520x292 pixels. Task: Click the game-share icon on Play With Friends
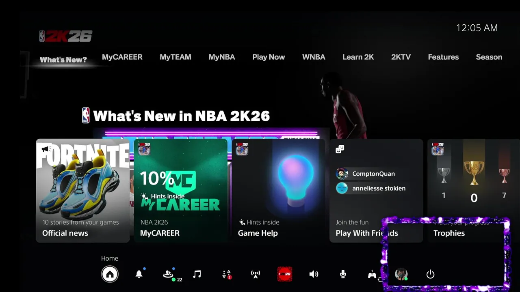(340, 149)
